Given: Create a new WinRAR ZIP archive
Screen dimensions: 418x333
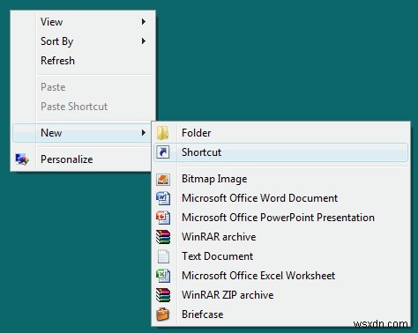Looking at the screenshot, I should (281, 295).
